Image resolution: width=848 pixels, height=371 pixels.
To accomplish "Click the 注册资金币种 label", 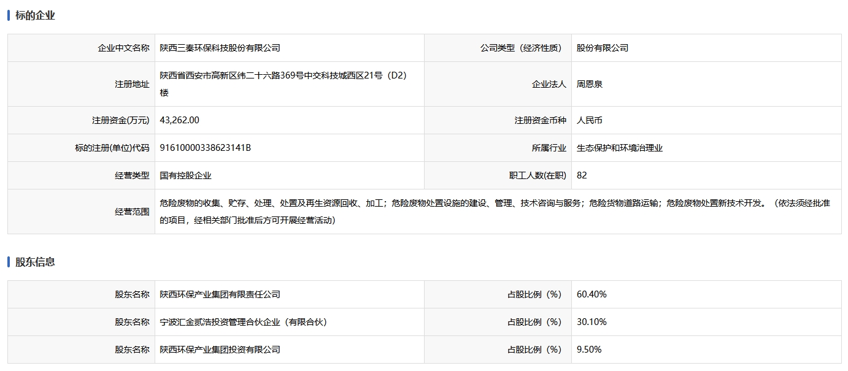I will click(541, 120).
